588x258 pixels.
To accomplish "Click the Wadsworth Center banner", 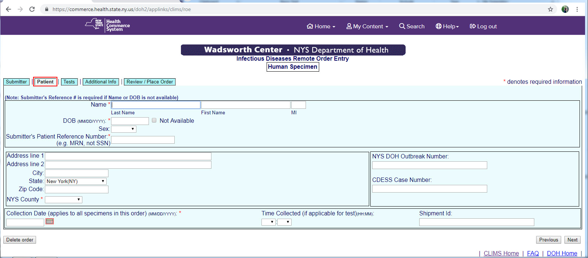I will pos(293,50).
